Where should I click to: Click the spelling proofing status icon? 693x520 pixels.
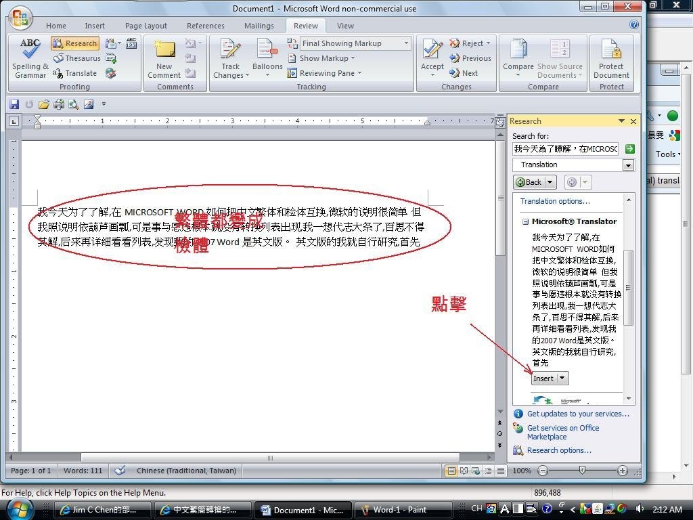120,471
